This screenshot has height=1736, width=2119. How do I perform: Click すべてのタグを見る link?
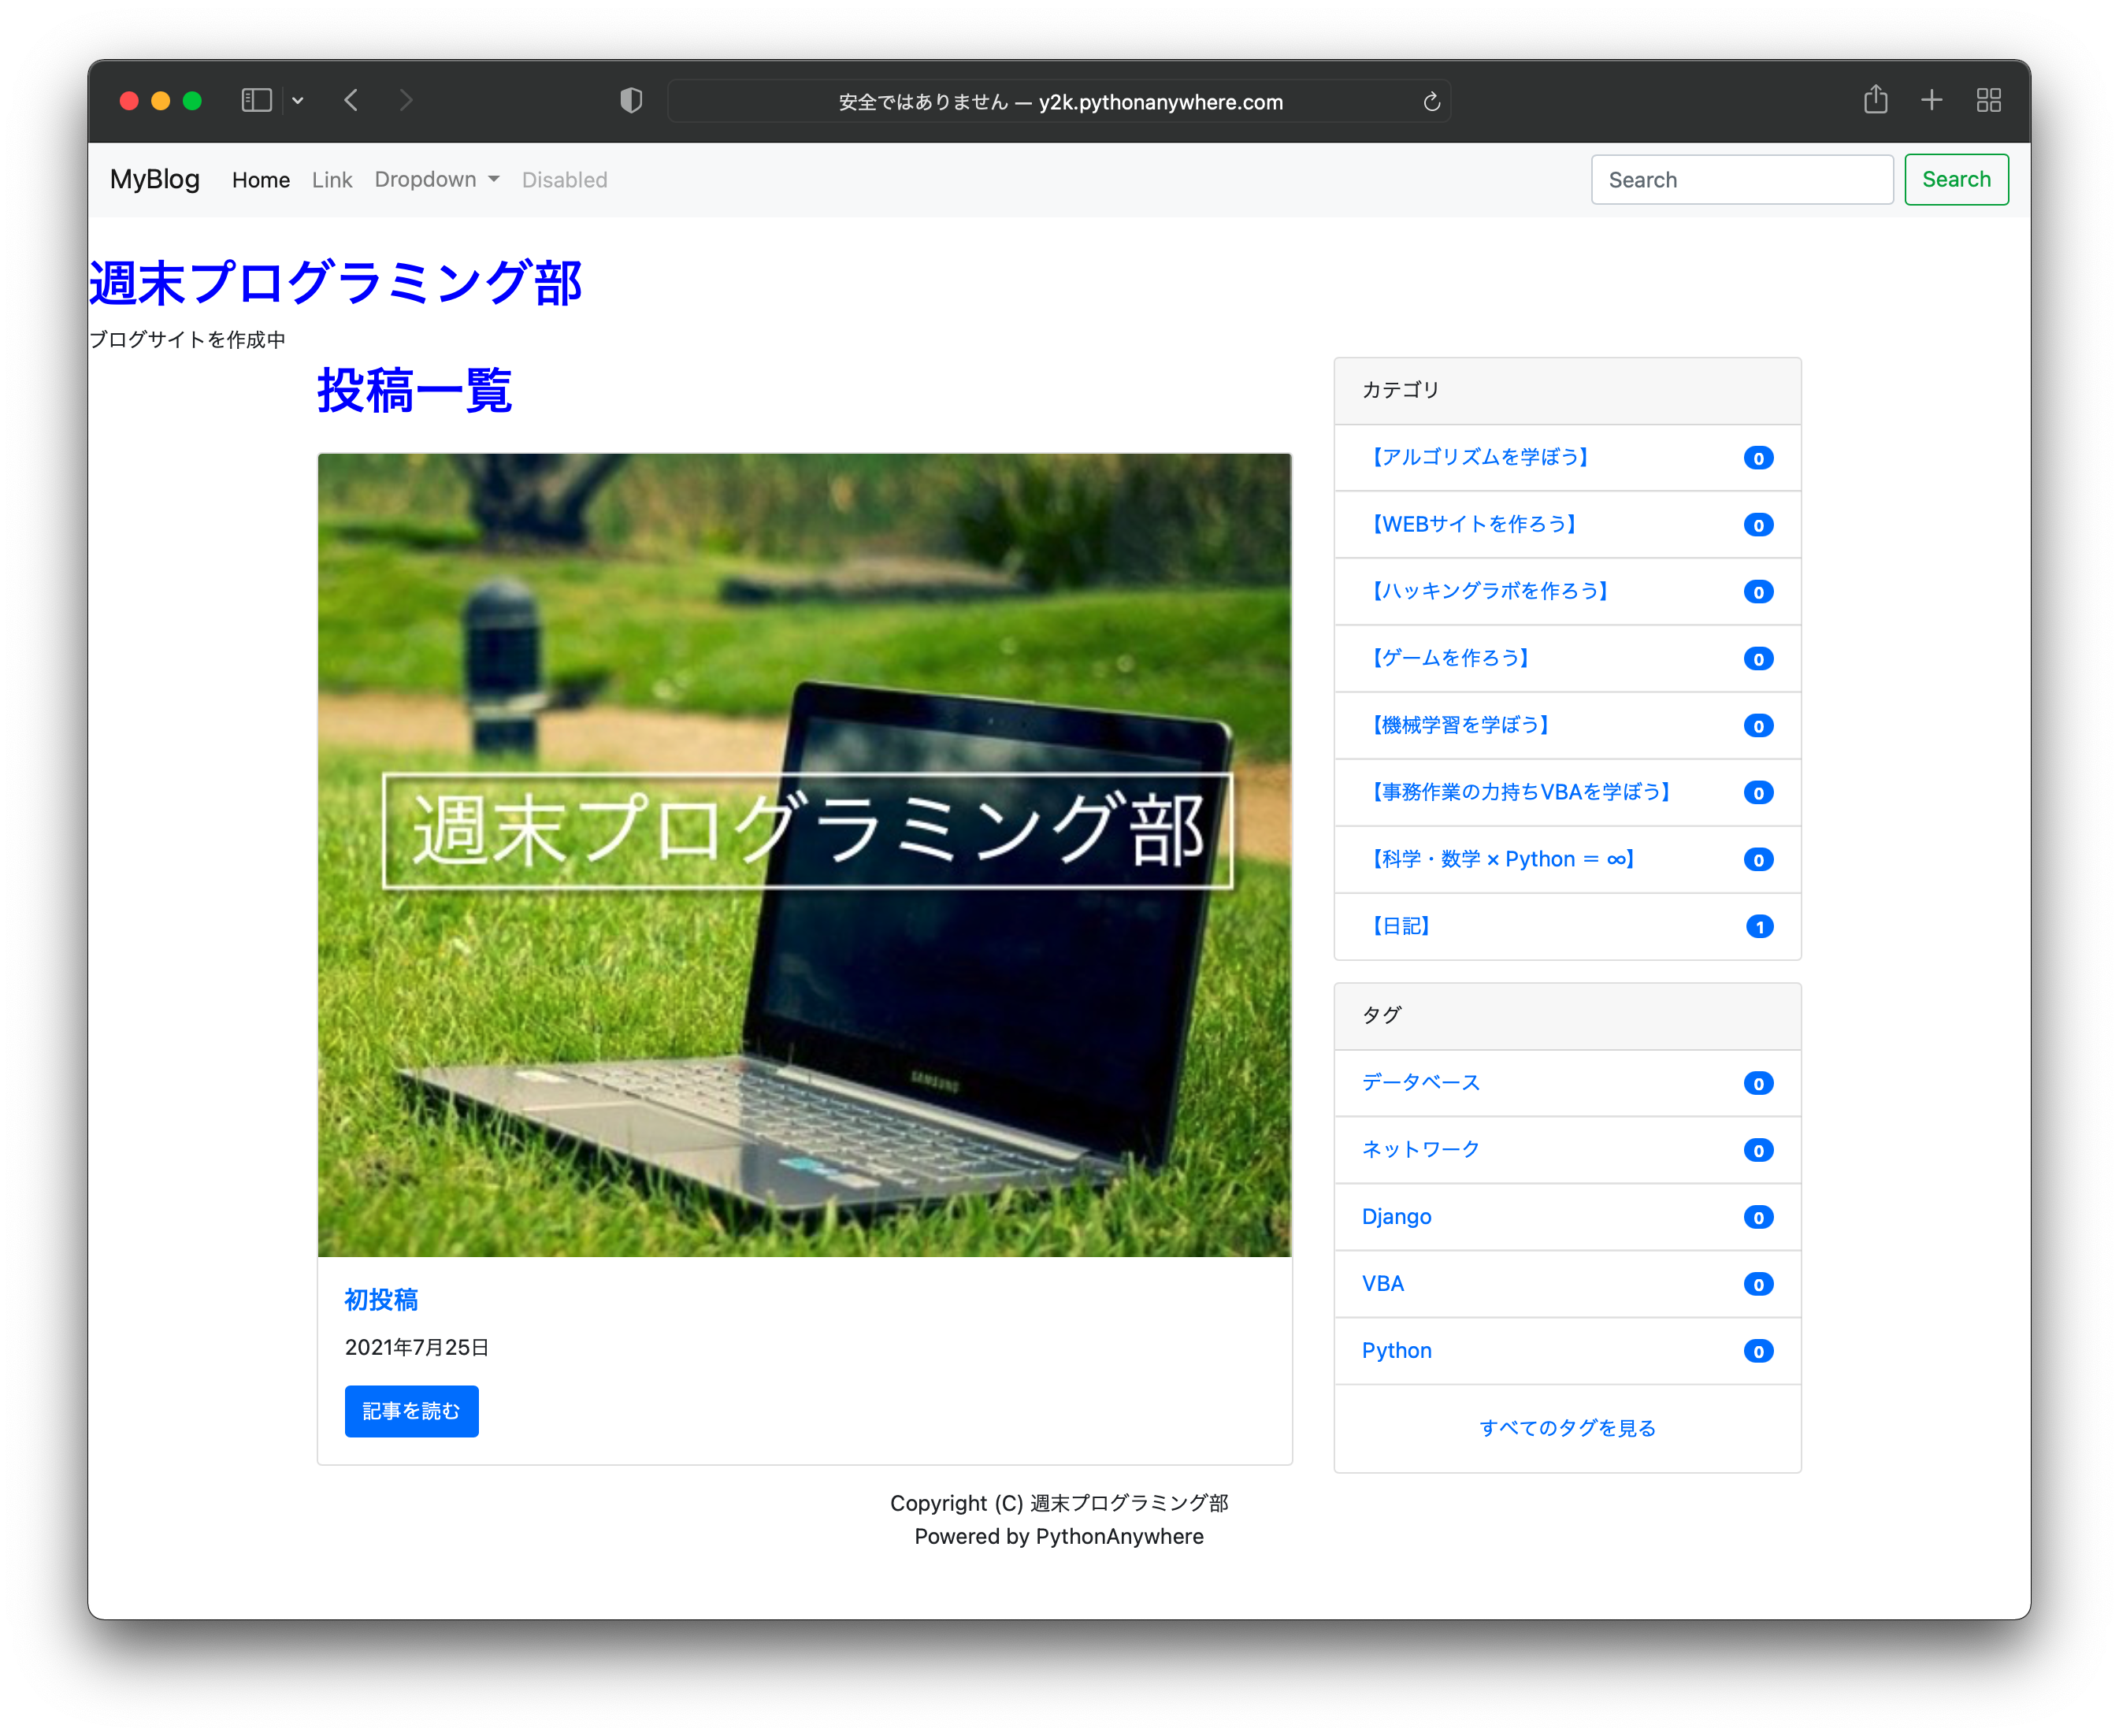pyautogui.click(x=1567, y=1428)
